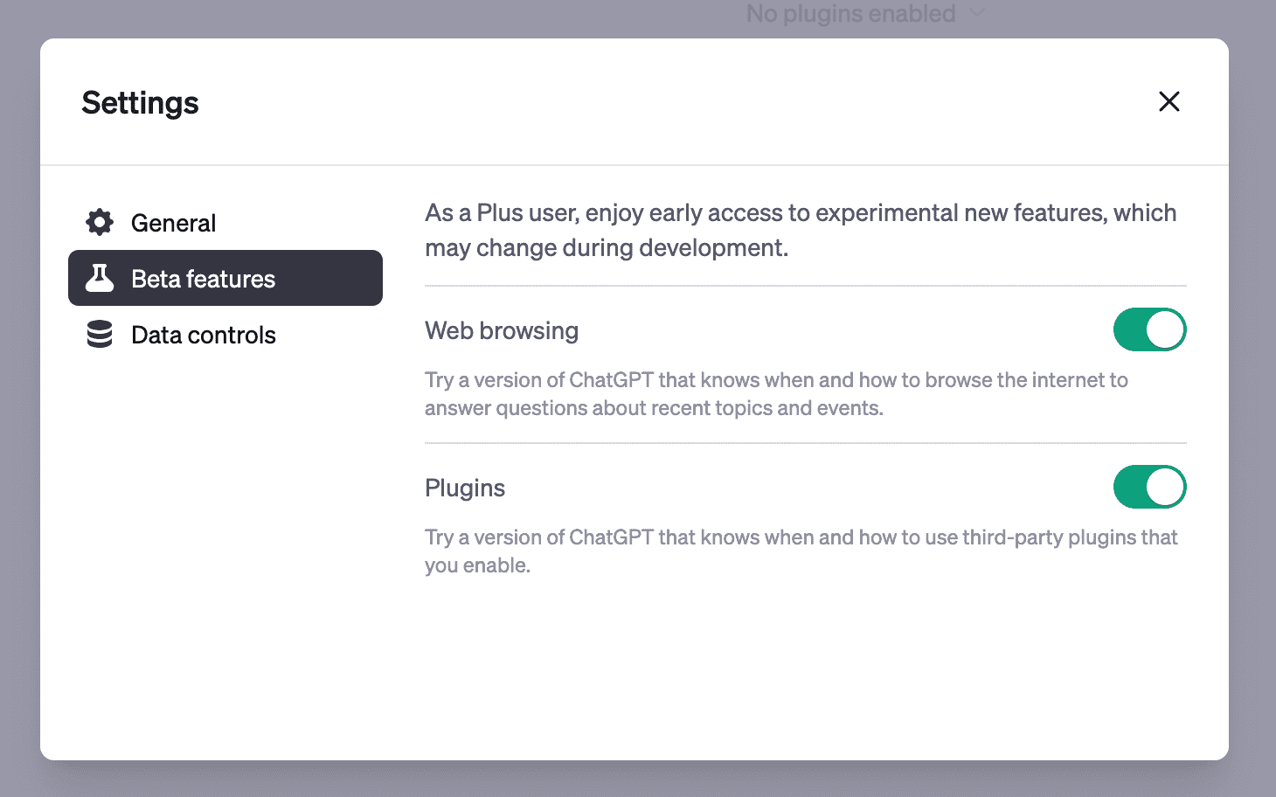Click the flask icon for Beta features
The image size is (1276, 797).
point(100,278)
